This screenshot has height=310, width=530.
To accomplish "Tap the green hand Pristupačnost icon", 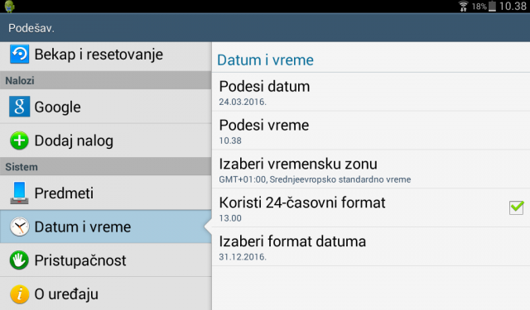I will (x=19, y=260).
